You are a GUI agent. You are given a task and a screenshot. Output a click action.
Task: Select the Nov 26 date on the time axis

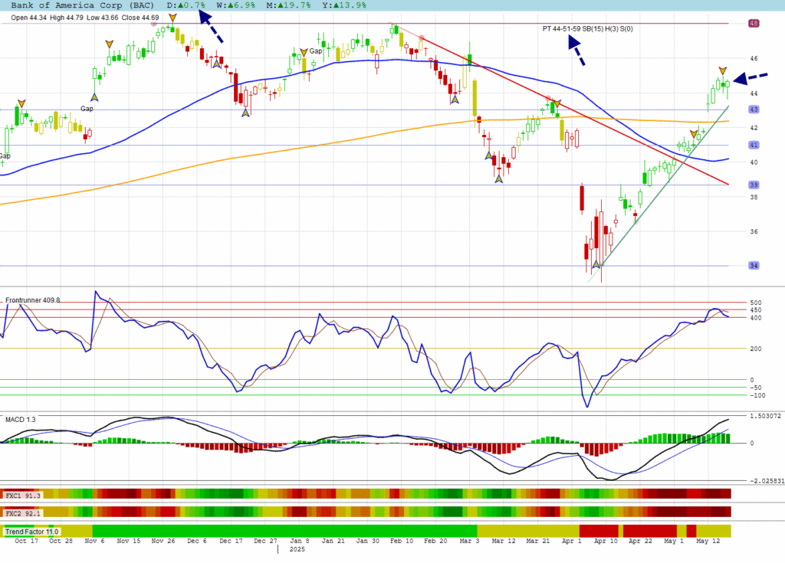coord(163,541)
